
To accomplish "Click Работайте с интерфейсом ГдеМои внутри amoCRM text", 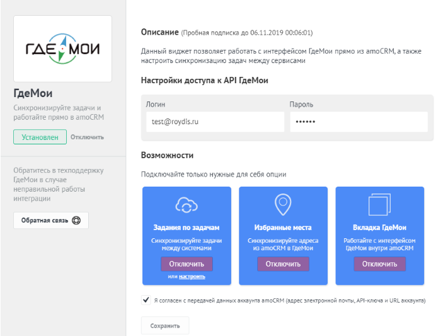I will click(379, 244).
